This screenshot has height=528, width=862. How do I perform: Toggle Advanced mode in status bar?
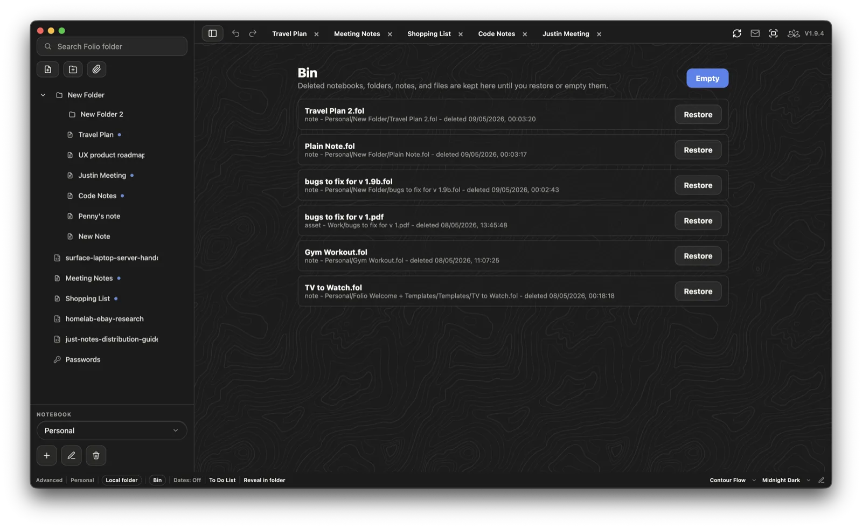[x=49, y=480]
